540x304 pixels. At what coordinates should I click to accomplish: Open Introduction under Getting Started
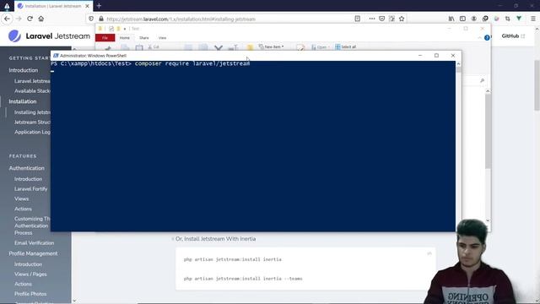[24, 70]
